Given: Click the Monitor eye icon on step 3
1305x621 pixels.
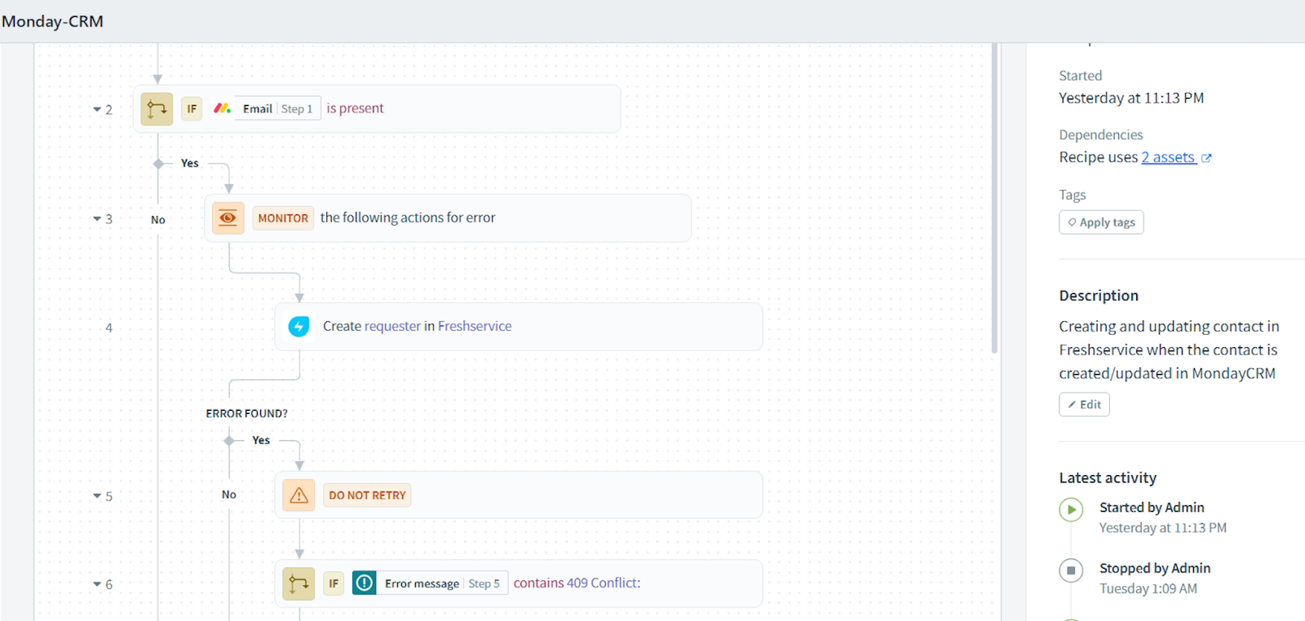Looking at the screenshot, I should 228,218.
